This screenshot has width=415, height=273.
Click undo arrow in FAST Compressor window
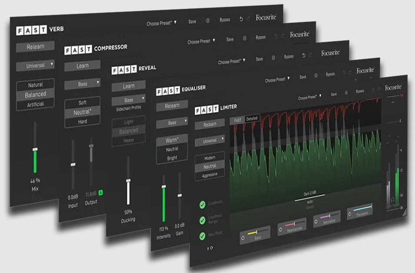pyautogui.click(x=276, y=36)
